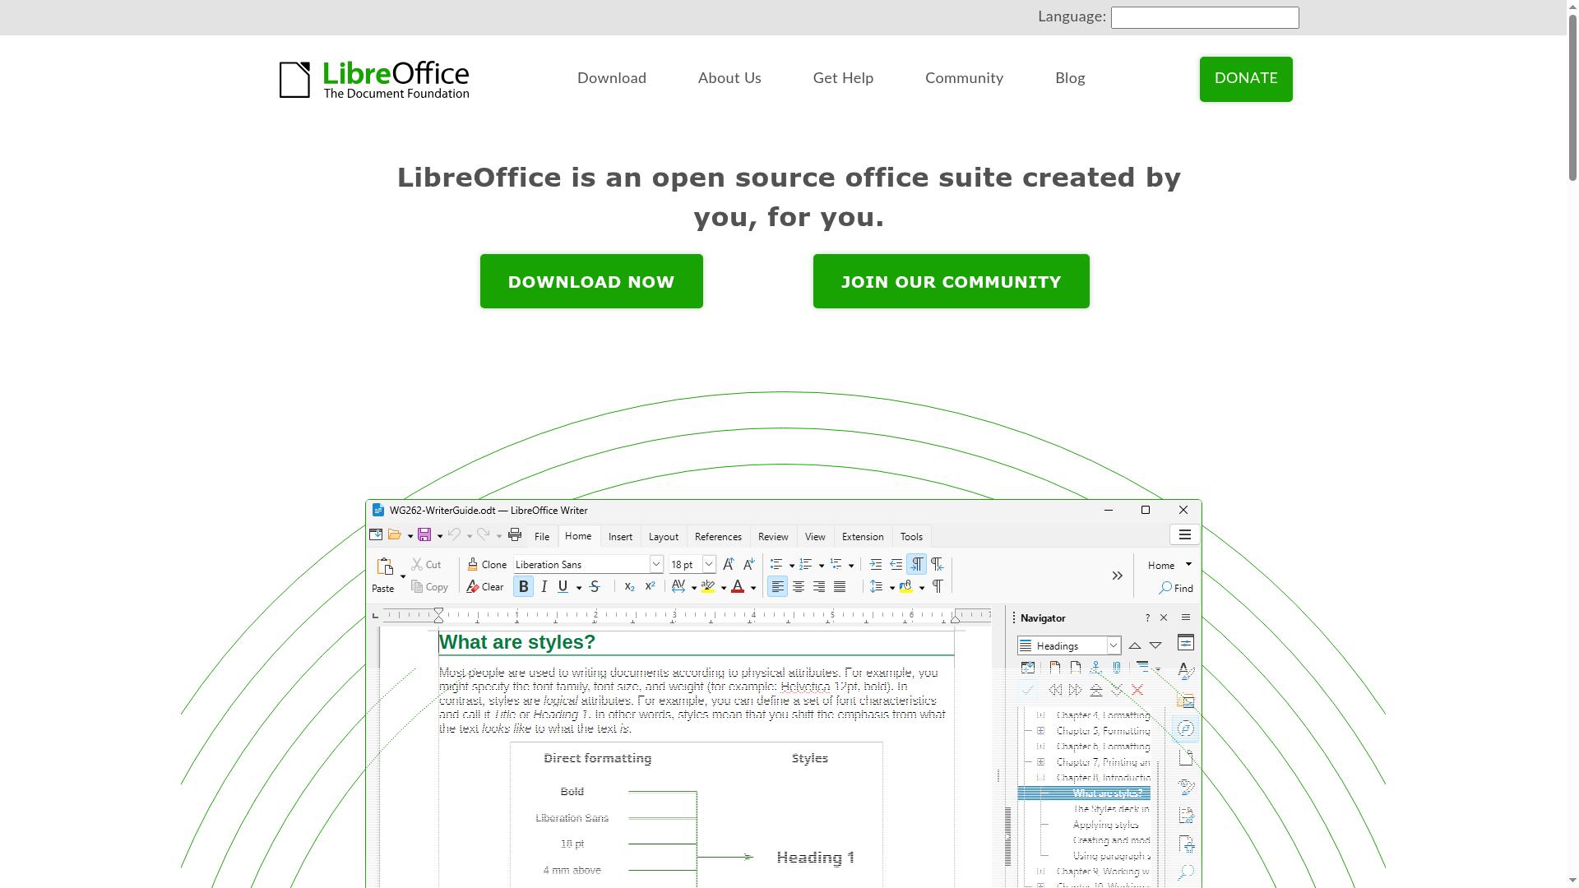Click the double-chevron ribbon overflow icon
This screenshot has width=1579, height=888.
(x=1117, y=576)
